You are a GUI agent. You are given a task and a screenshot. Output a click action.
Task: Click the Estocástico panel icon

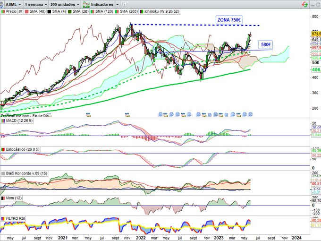pos(3,150)
